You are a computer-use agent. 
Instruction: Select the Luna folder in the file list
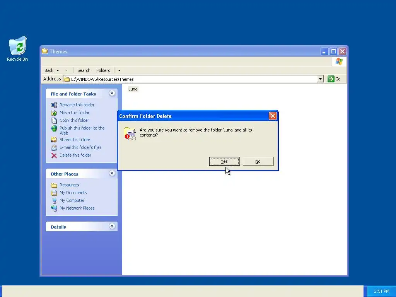pos(133,89)
